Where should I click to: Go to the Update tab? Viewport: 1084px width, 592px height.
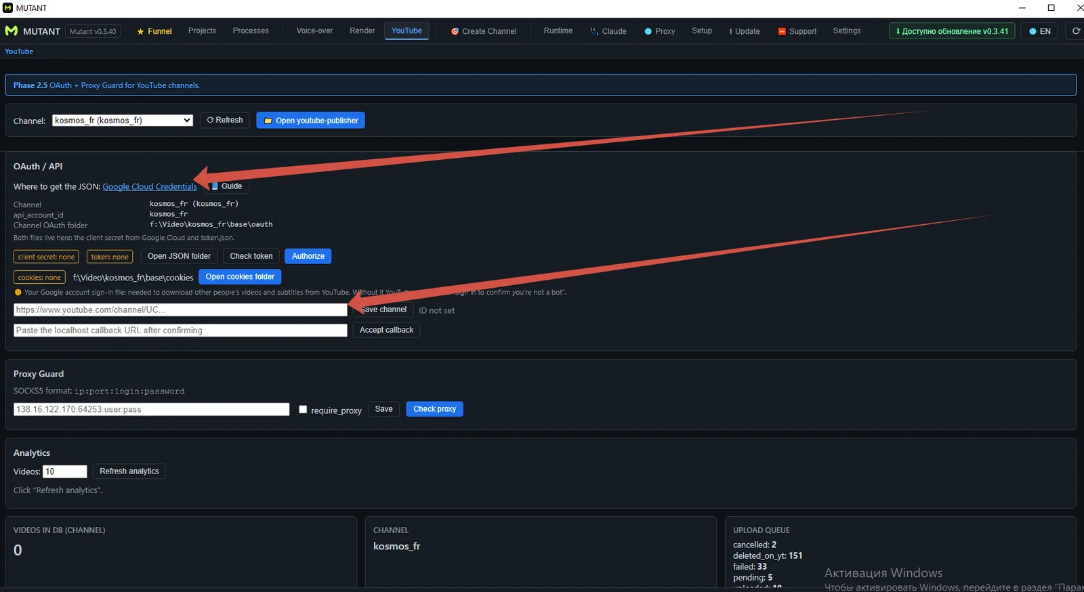point(745,31)
